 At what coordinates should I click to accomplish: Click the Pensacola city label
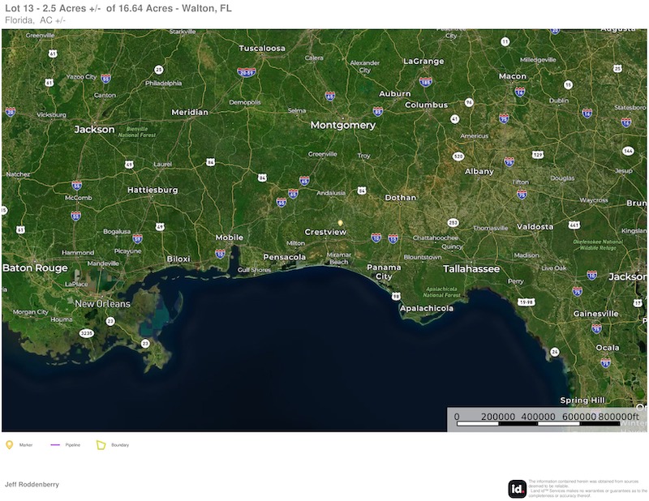(x=285, y=257)
